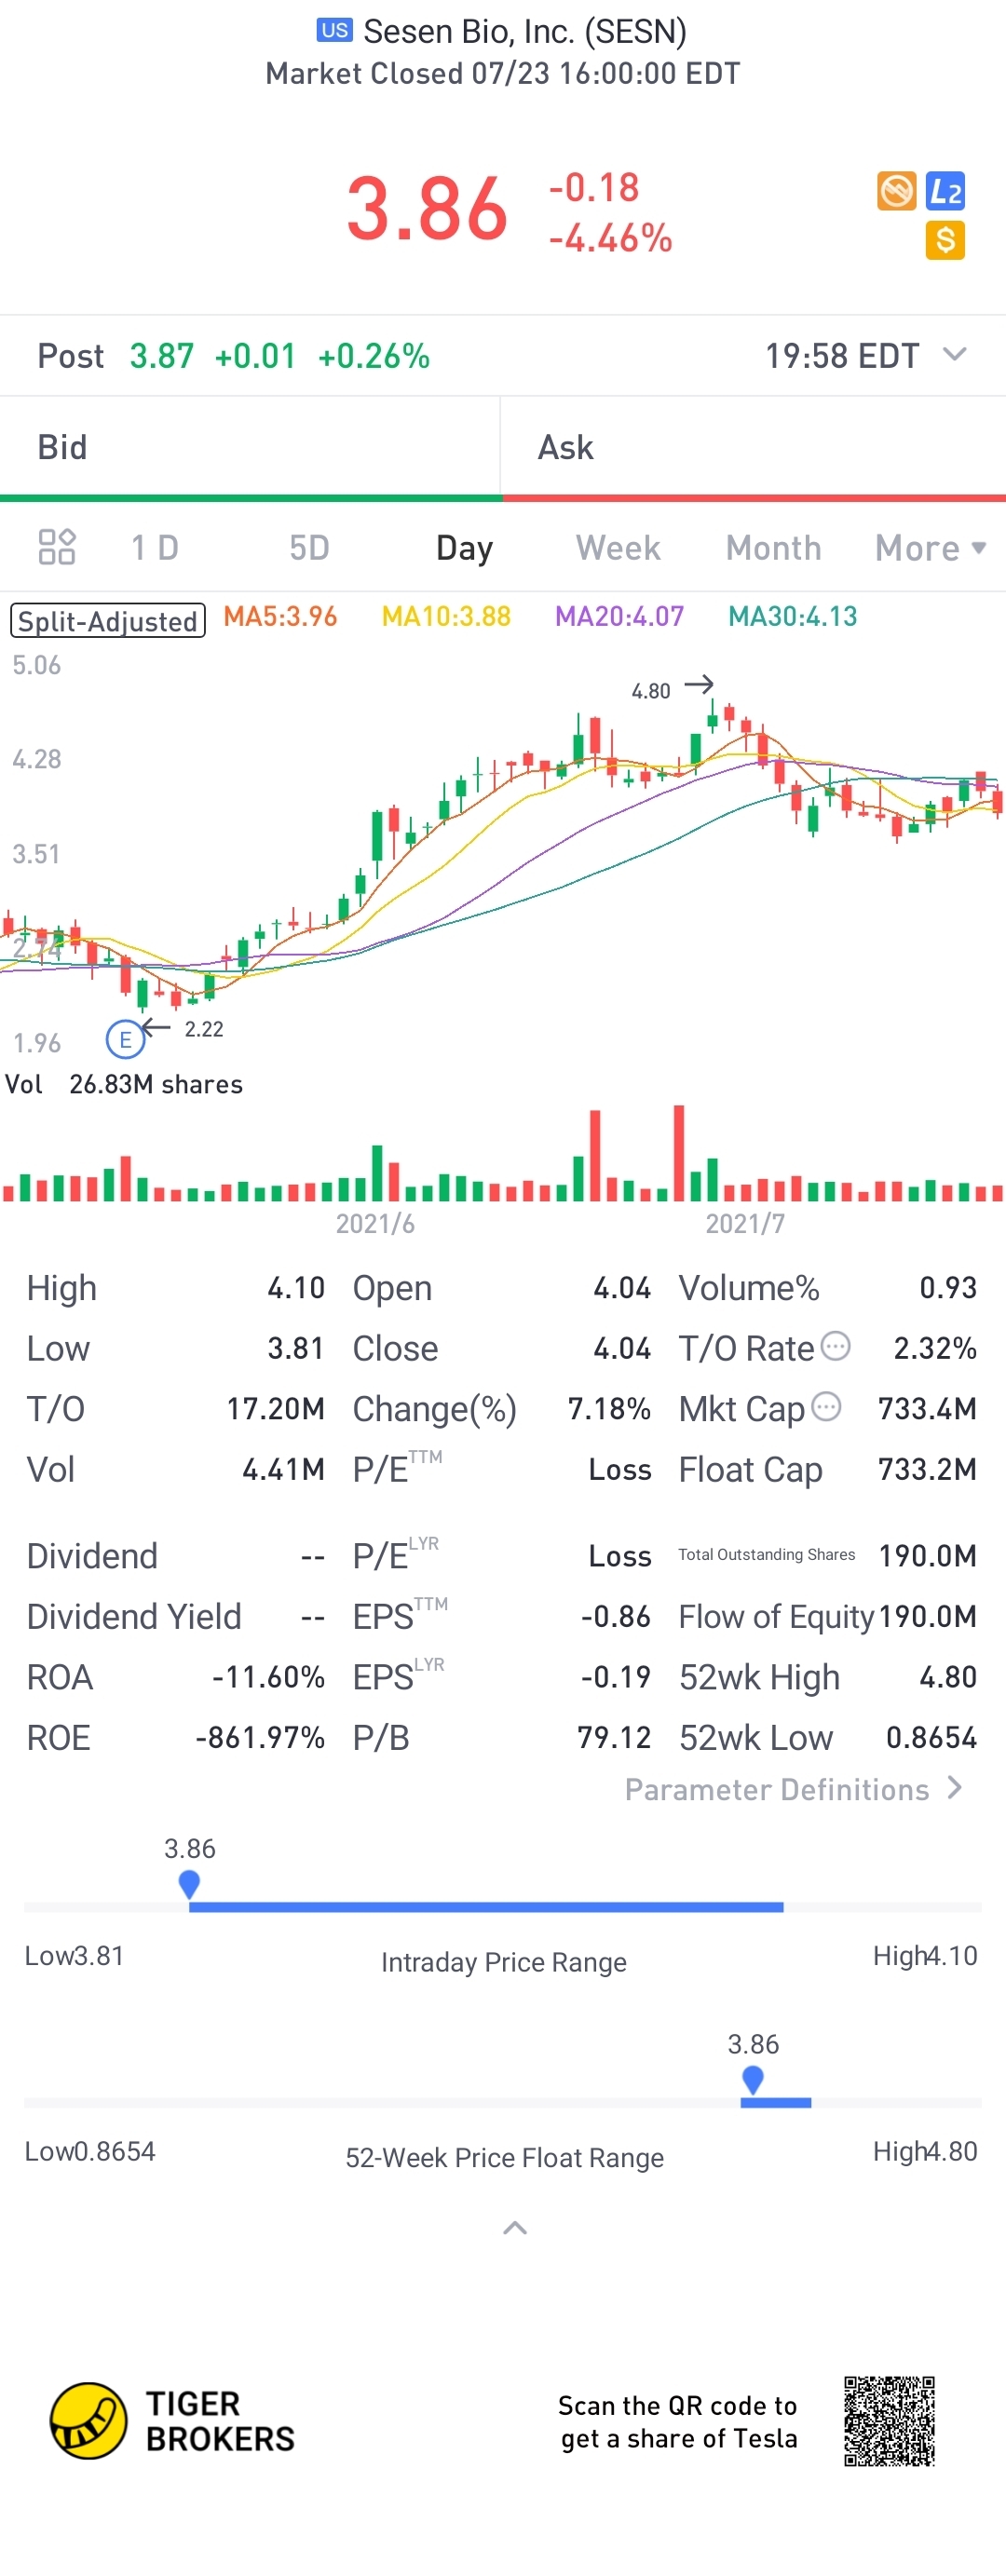Tap the T/O Rate info bubble icon
The height and width of the screenshot is (2576, 1006).
coord(835,1346)
